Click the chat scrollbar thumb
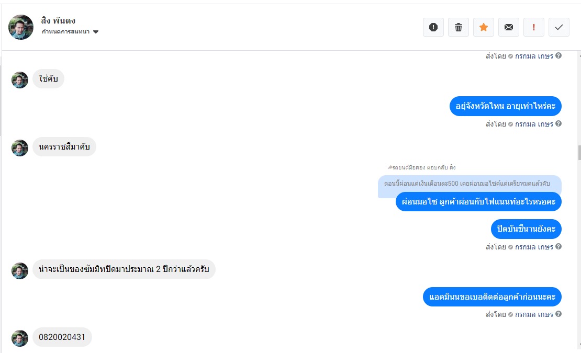Image resolution: width=581 pixels, height=353 pixels. [x=579, y=153]
